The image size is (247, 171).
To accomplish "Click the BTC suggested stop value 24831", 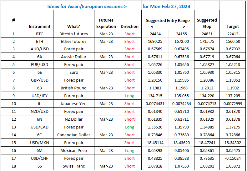I will coord(207,34).
